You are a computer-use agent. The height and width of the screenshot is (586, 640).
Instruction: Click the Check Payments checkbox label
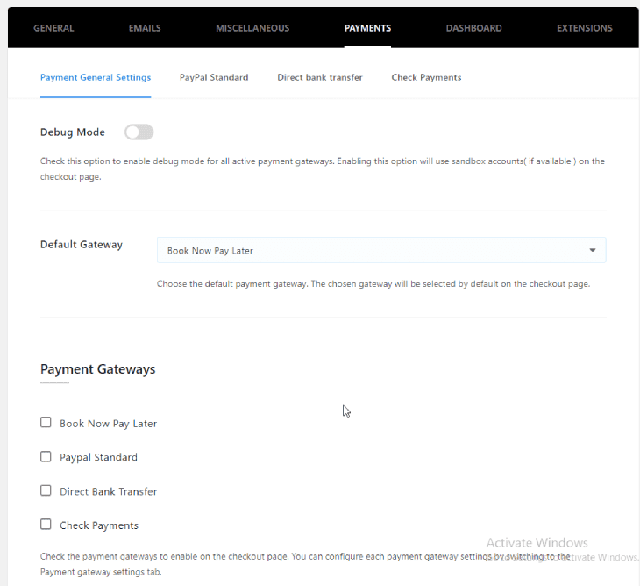(x=99, y=525)
